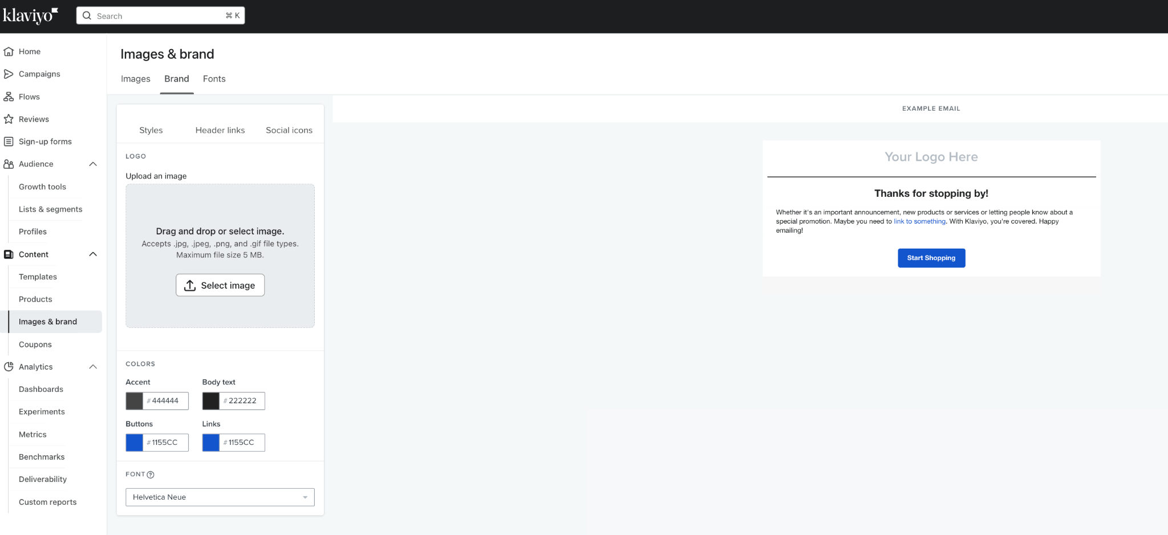Go to Home in sidebar
Viewport: 1168px width, 535px height.
click(x=30, y=51)
